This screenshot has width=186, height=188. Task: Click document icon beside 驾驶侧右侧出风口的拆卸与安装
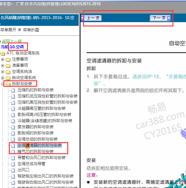[13, 182]
